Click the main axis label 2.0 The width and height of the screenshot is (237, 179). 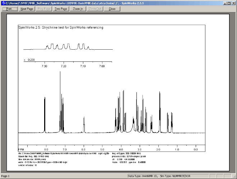[158, 149]
